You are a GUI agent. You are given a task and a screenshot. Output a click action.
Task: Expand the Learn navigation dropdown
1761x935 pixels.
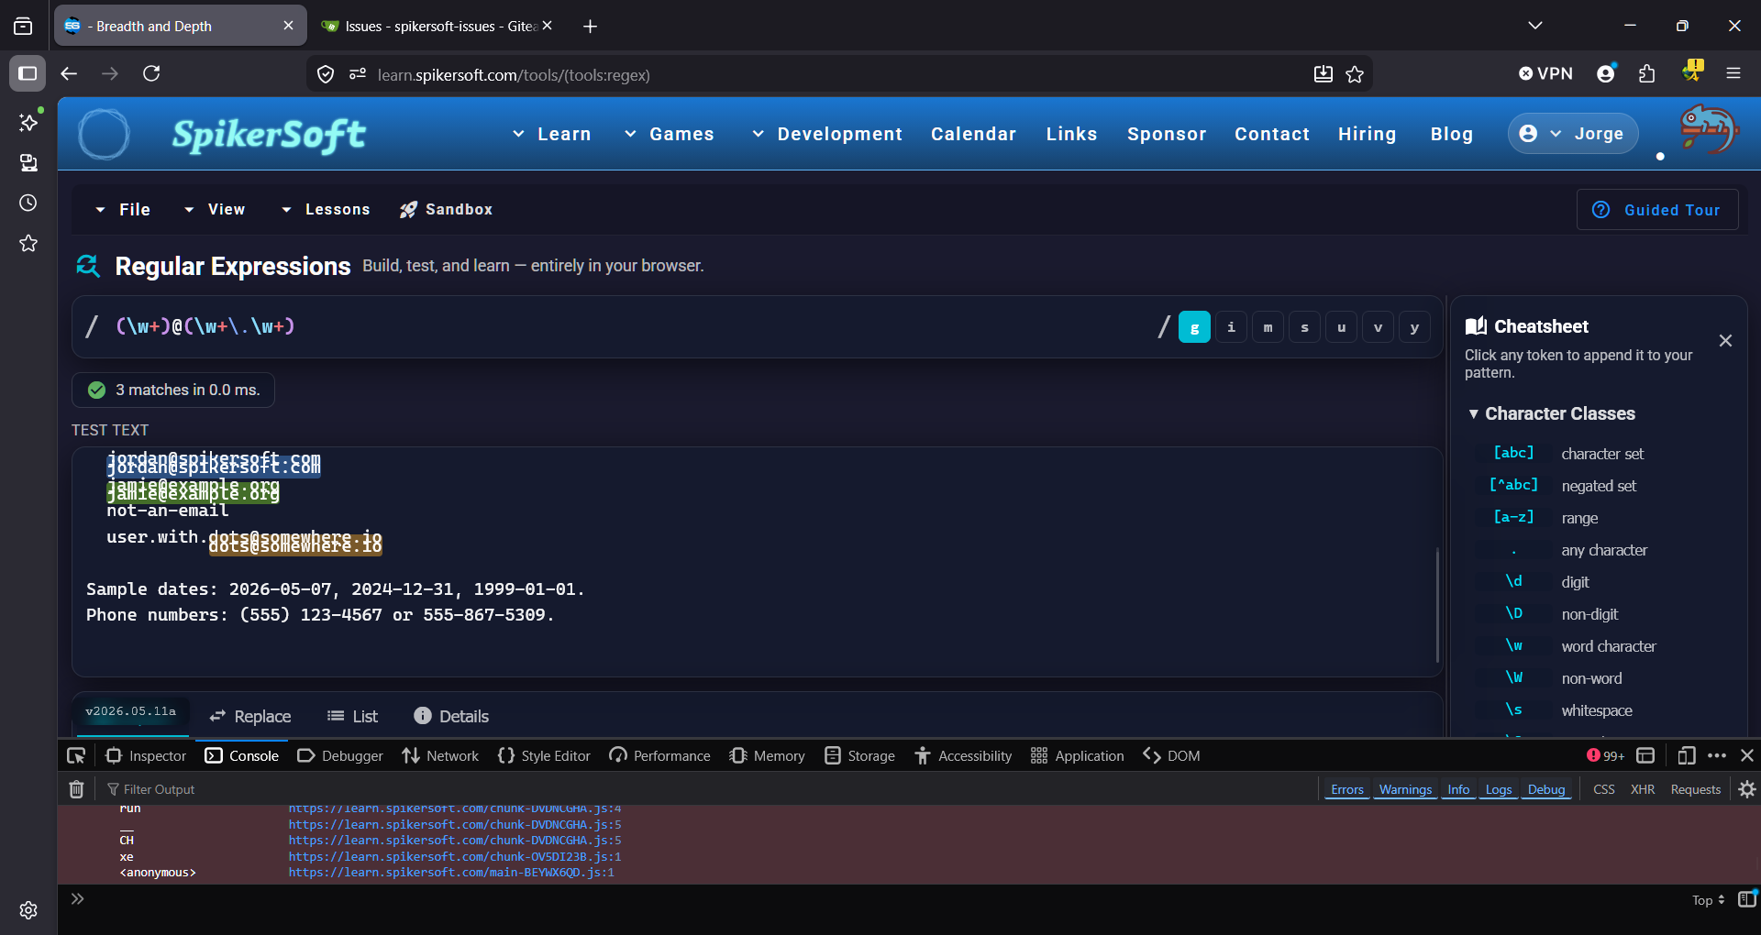click(x=551, y=134)
